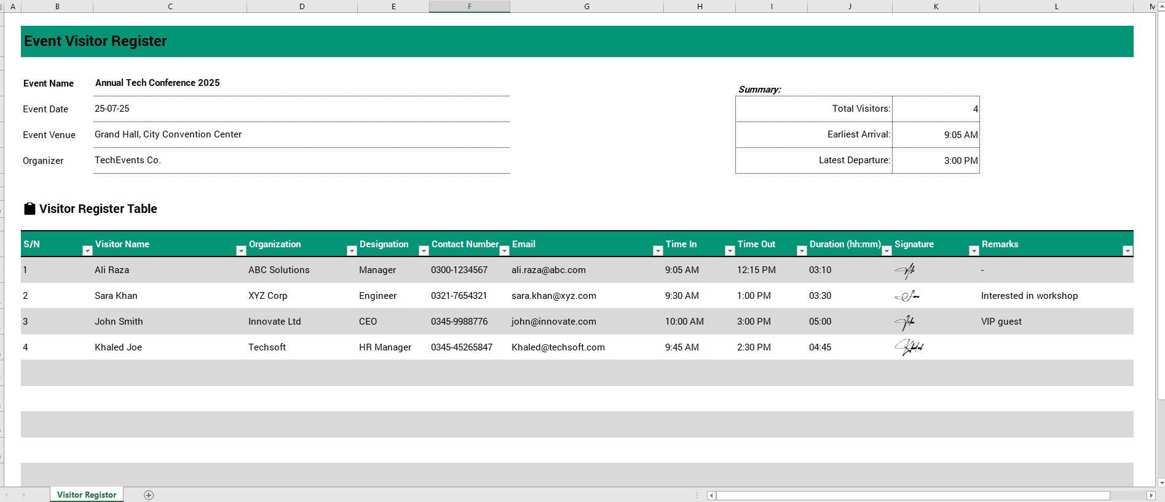
Task: Open the Remarks column filter dropdown
Action: click(1127, 250)
